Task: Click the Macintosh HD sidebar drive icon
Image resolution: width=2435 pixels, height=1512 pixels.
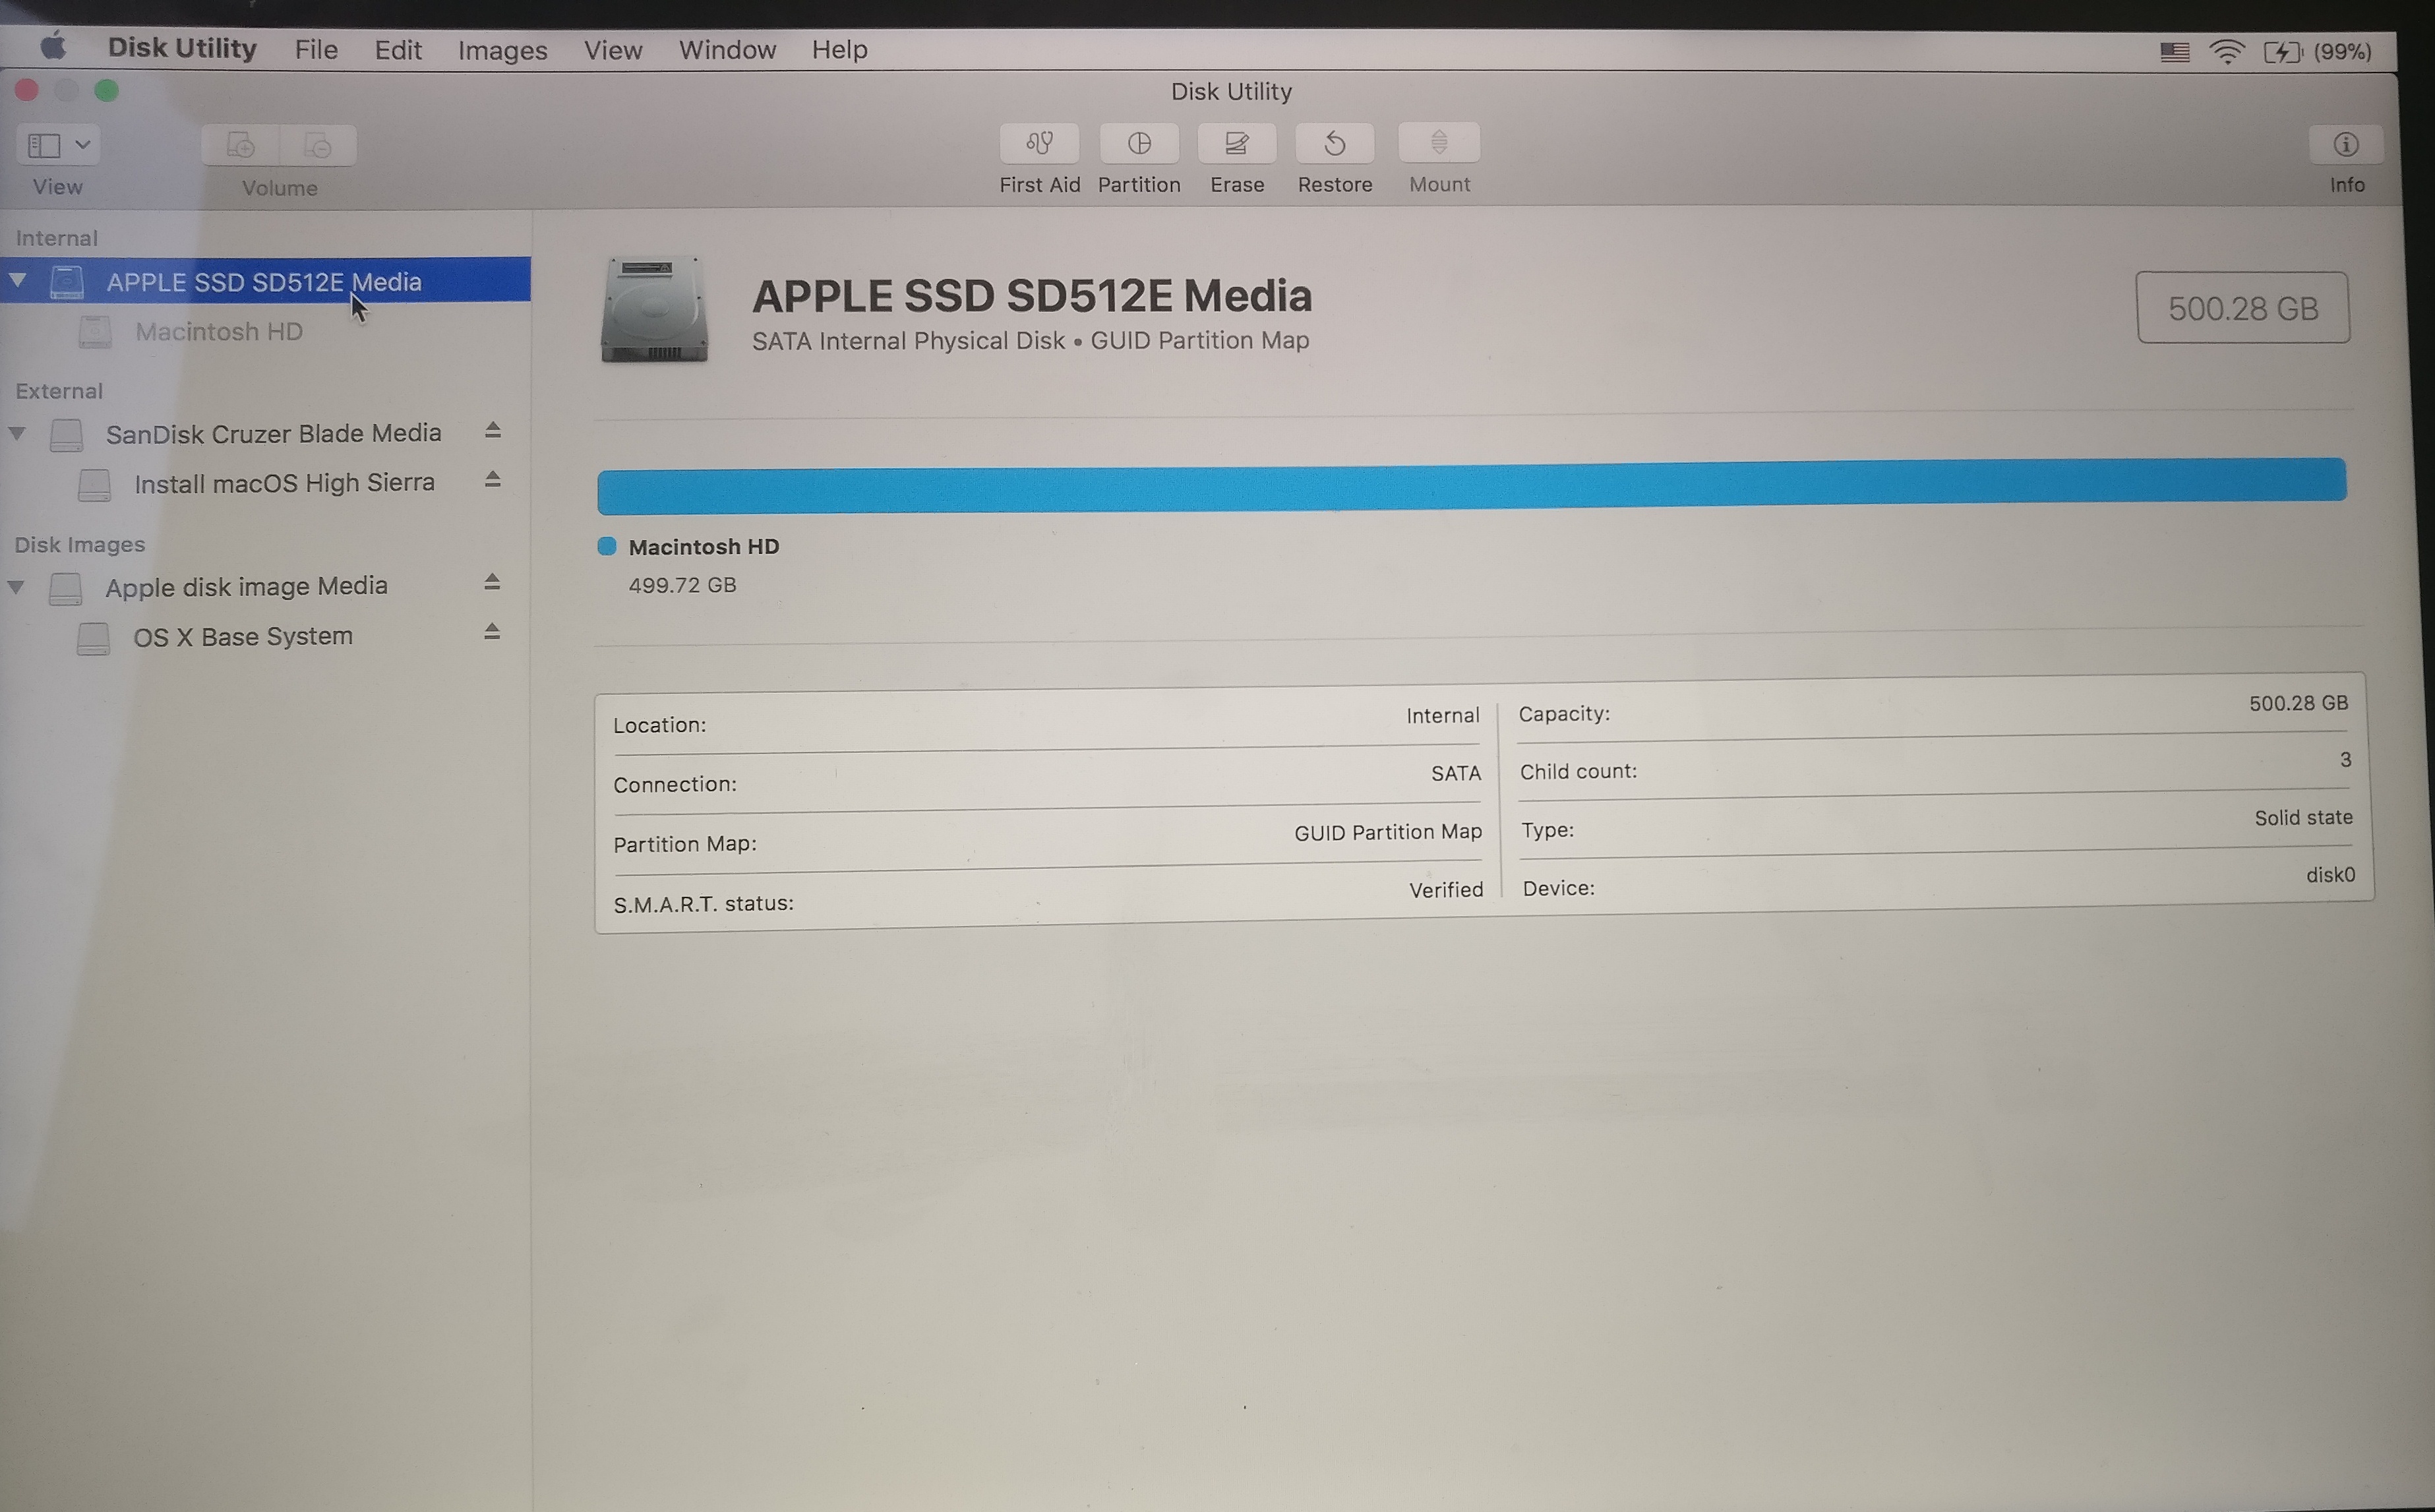Action: (96, 332)
